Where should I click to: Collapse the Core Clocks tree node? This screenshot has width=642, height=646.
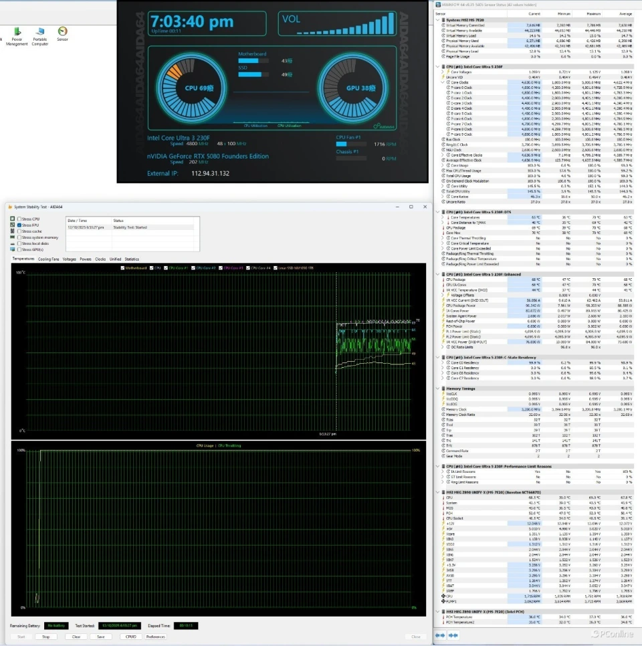point(442,82)
